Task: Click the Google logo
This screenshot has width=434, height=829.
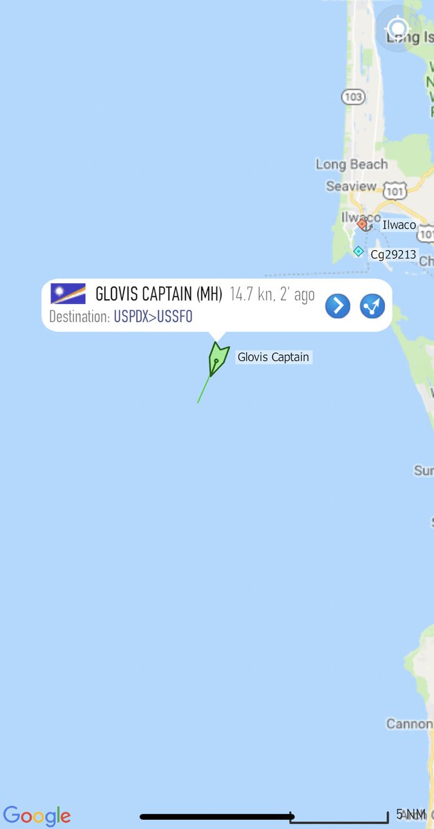Action: click(37, 816)
